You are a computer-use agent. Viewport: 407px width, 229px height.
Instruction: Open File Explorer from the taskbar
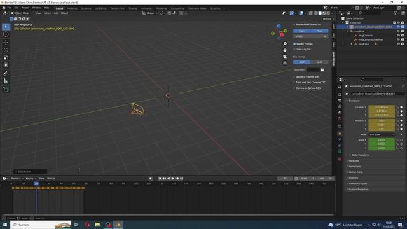point(97,225)
